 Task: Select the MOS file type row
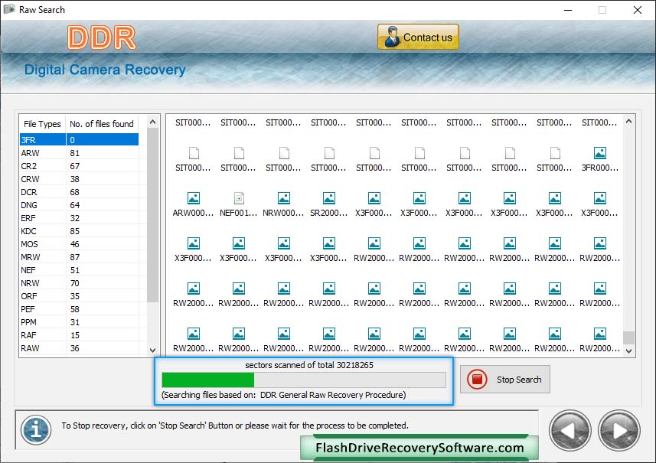tap(79, 244)
